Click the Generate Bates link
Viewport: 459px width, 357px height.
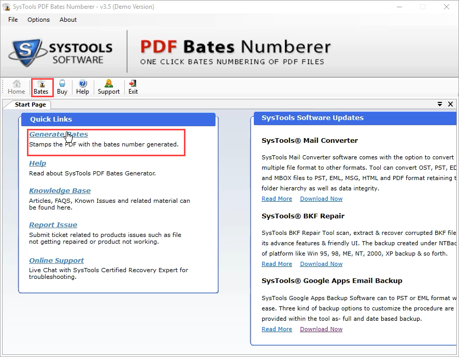pyautogui.click(x=58, y=134)
